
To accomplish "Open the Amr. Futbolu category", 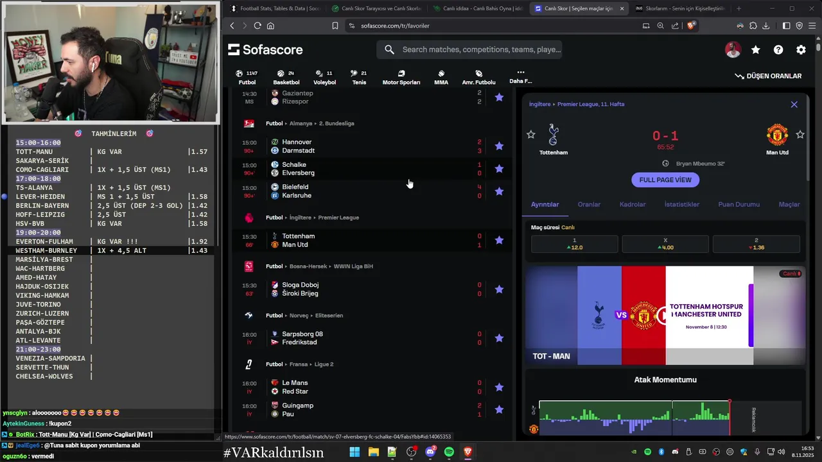I will (x=478, y=77).
